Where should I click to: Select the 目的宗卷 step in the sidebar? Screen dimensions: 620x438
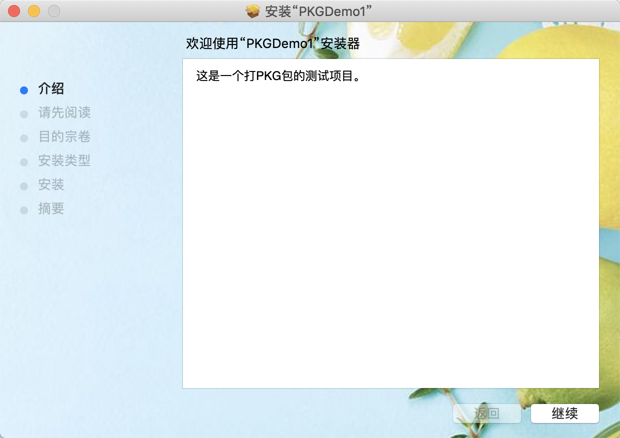coord(64,137)
